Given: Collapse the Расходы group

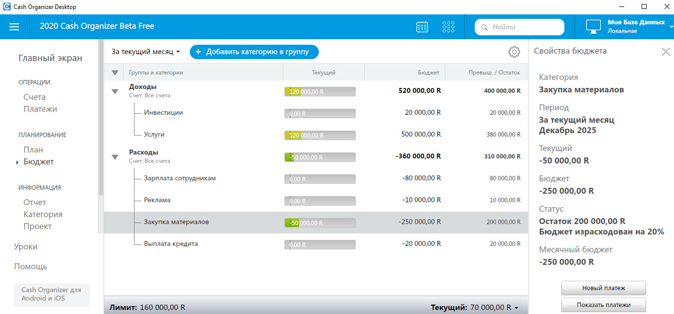Looking at the screenshot, I should point(115,157).
